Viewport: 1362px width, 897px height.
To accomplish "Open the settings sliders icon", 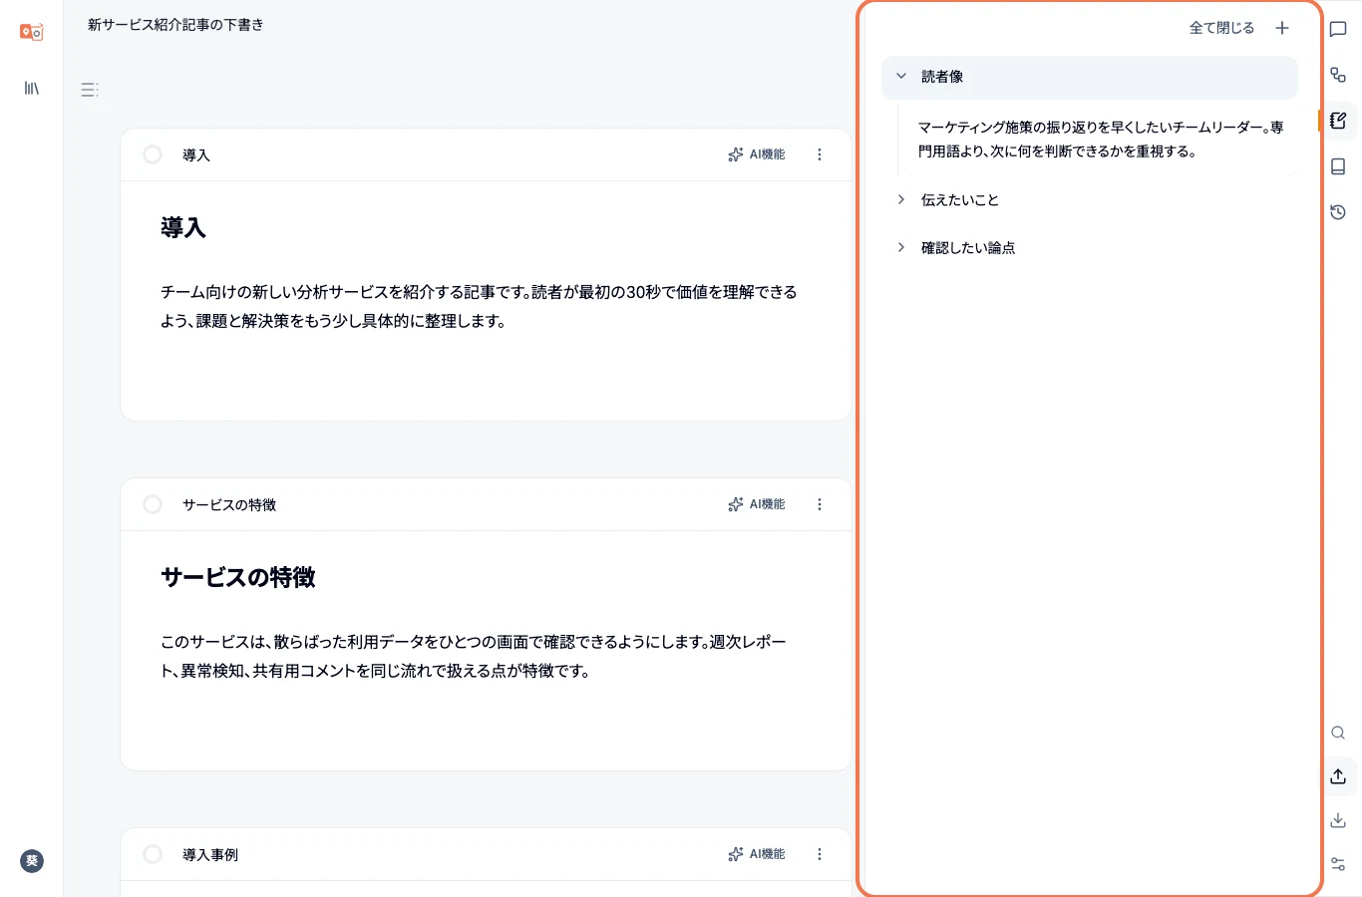I will (x=1338, y=864).
